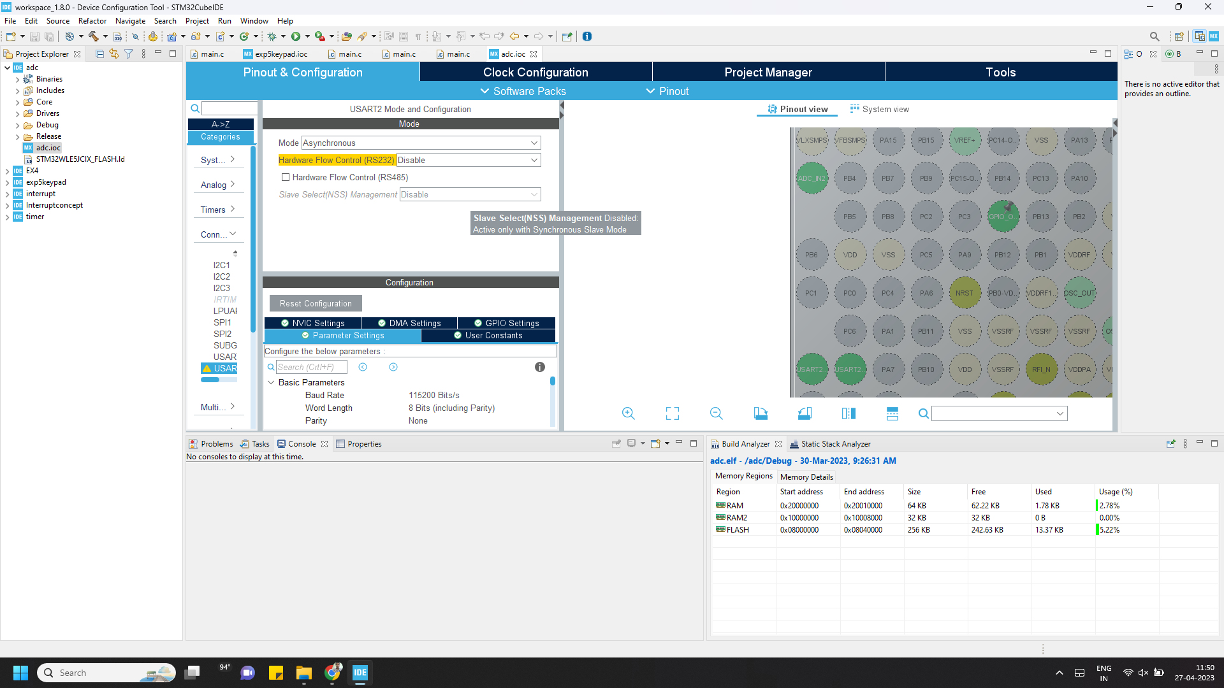This screenshot has width=1224, height=688.
Task: Switch to System view toggle
Action: [879, 109]
